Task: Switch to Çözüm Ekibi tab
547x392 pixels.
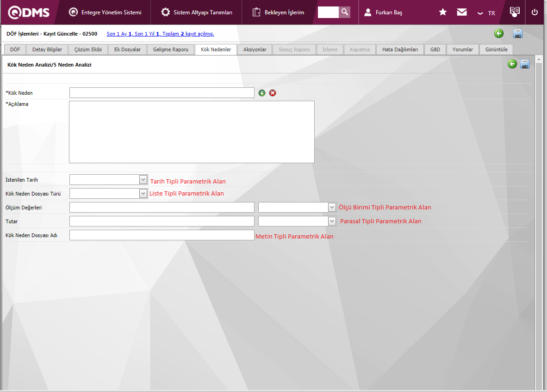Action: [88, 49]
